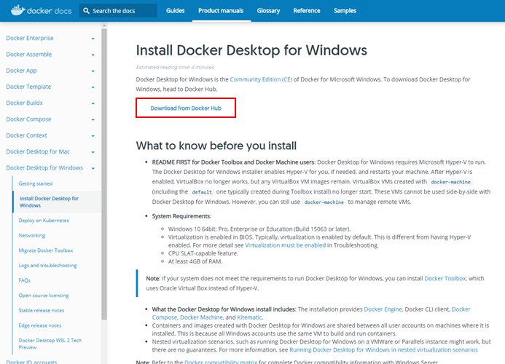Open the FAQs page
The width and height of the screenshot is (505, 364).
click(25, 280)
